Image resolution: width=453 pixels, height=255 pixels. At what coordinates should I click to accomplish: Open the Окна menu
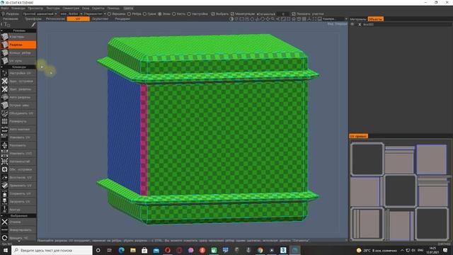click(x=86, y=8)
